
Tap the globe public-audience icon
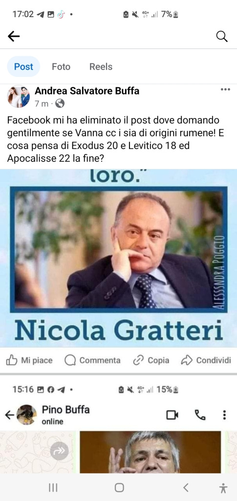click(x=60, y=103)
